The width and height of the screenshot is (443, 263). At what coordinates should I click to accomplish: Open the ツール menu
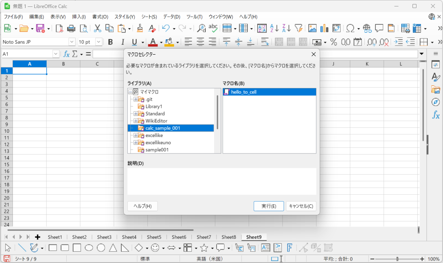(x=194, y=16)
